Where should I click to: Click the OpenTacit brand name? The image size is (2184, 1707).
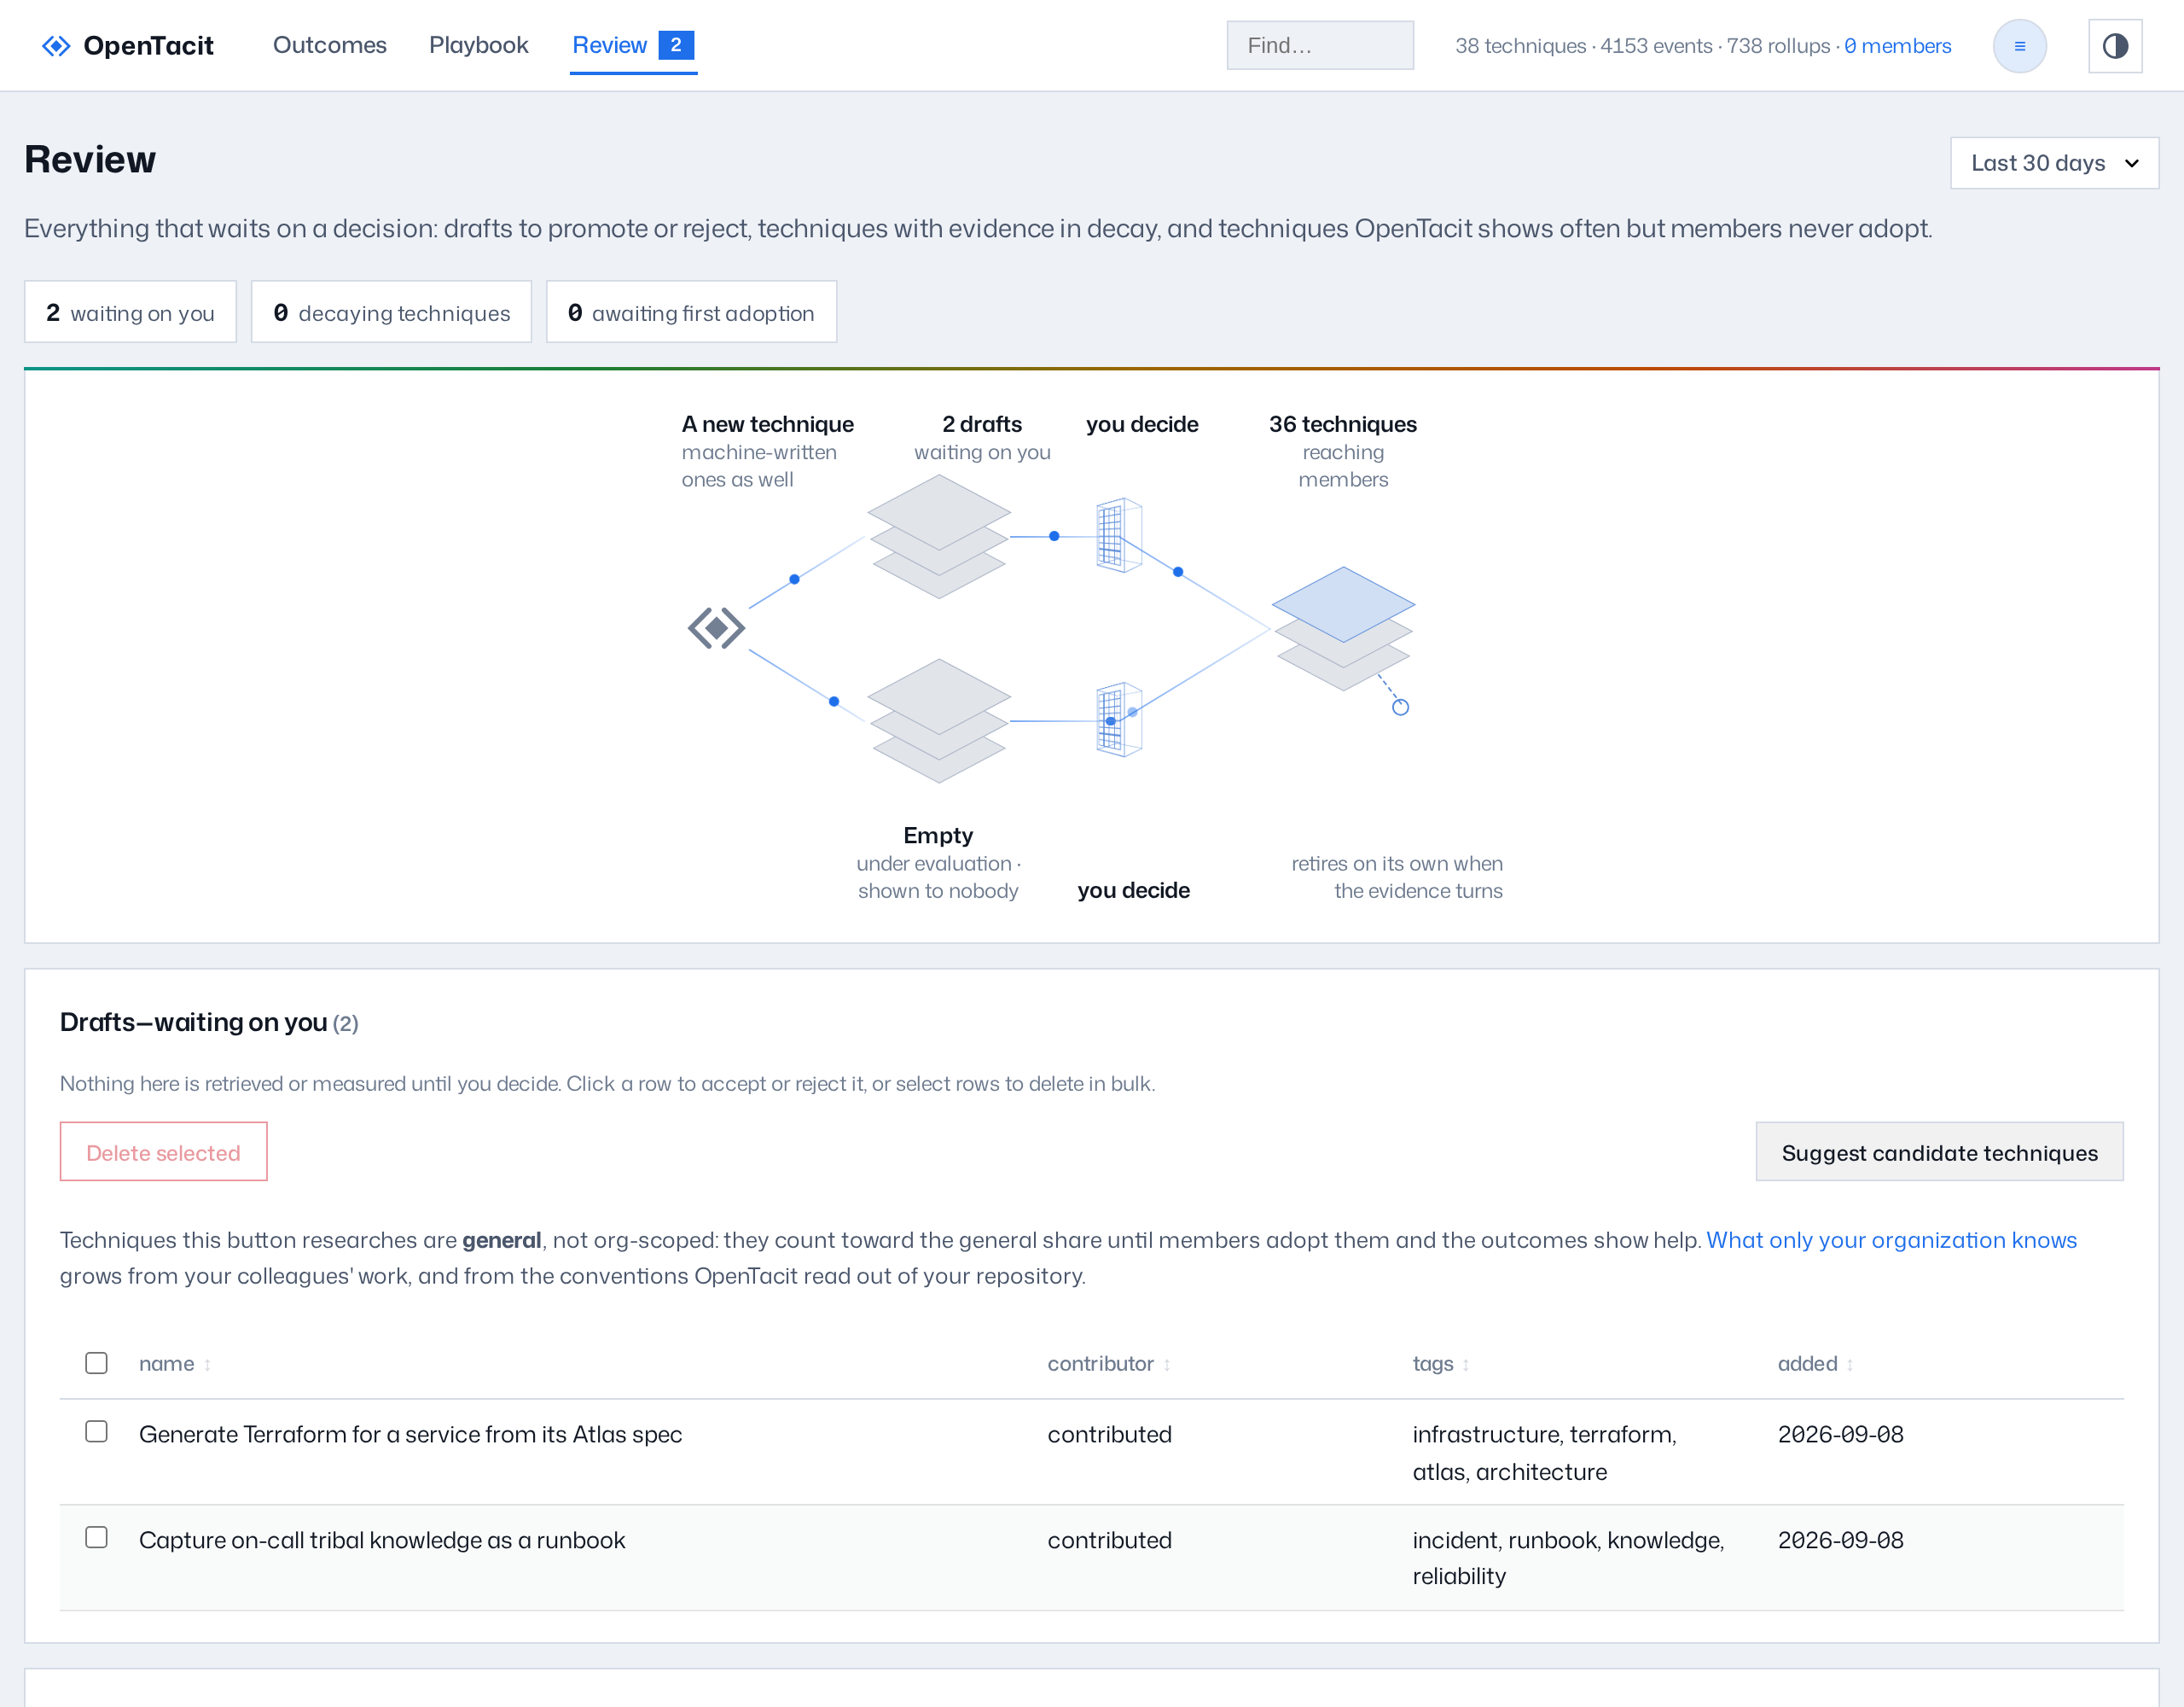(x=148, y=46)
